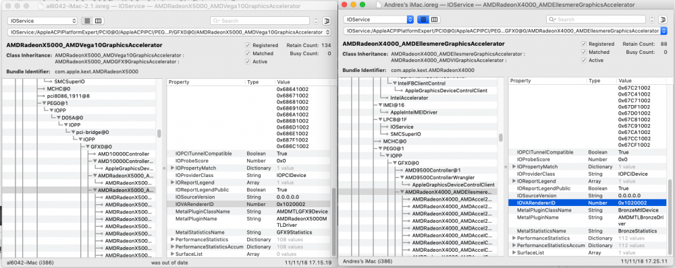675x268 pixels.
Task: Toggle Active checkbox in the Ellesmere window
Action: tap(584, 60)
